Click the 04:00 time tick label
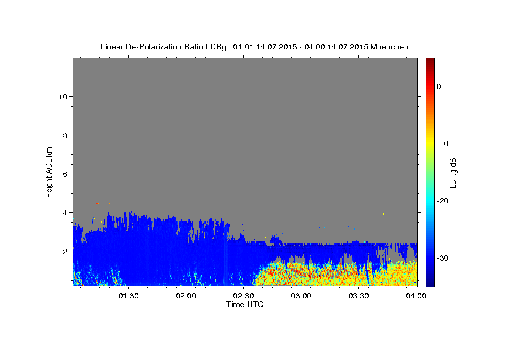 coord(416,296)
